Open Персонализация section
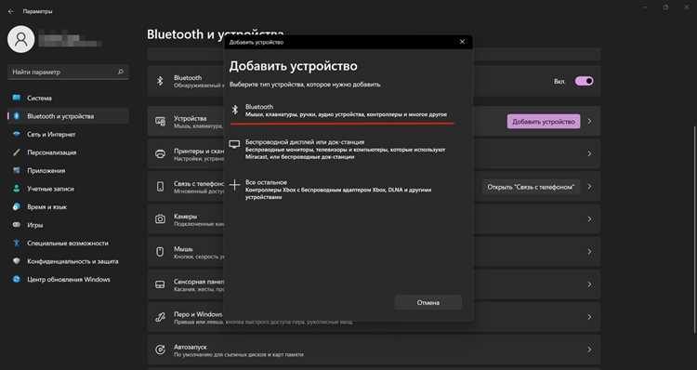Screen dimensions: 697x370 click(68, 152)
